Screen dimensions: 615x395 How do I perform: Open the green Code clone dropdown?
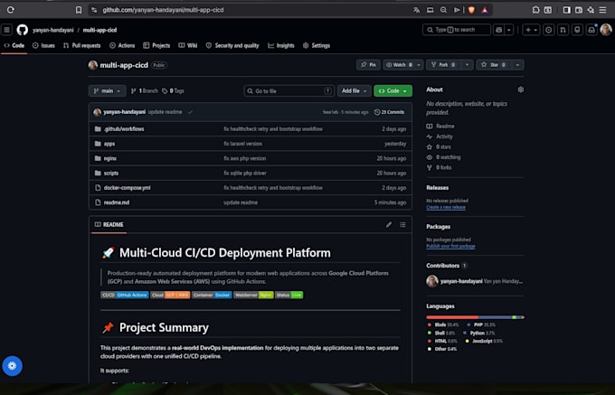click(393, 91)
